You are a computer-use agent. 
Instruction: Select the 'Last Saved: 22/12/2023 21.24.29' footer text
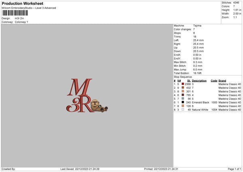80,169
